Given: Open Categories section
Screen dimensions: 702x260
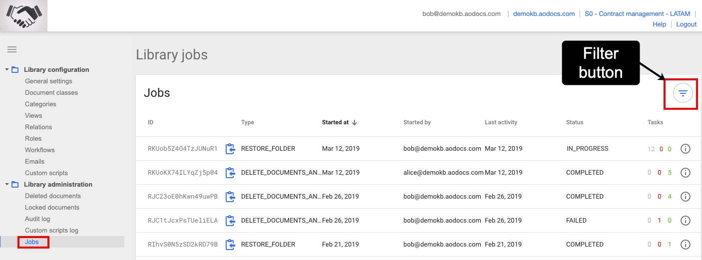Looking at the screenshot, I should [x=40, y=104].
